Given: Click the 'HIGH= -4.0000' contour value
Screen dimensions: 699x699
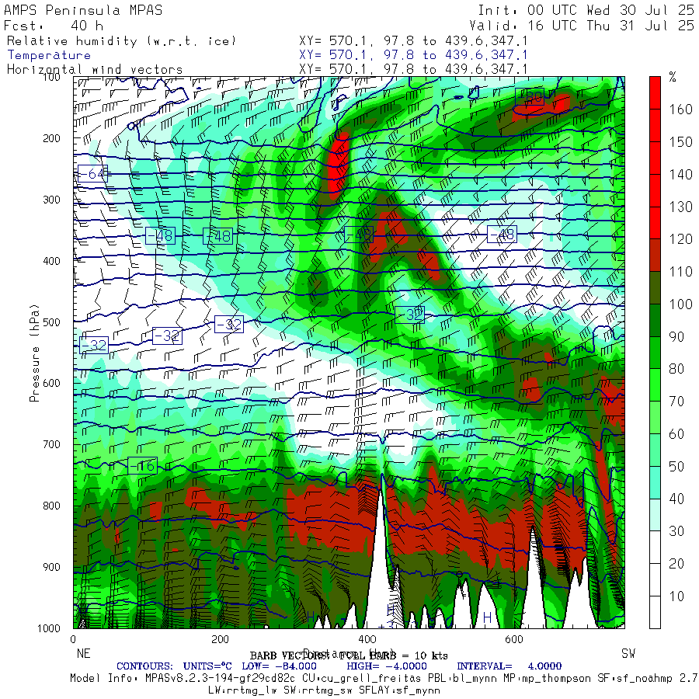Looking at the screenshot, I should coord(387,666).
